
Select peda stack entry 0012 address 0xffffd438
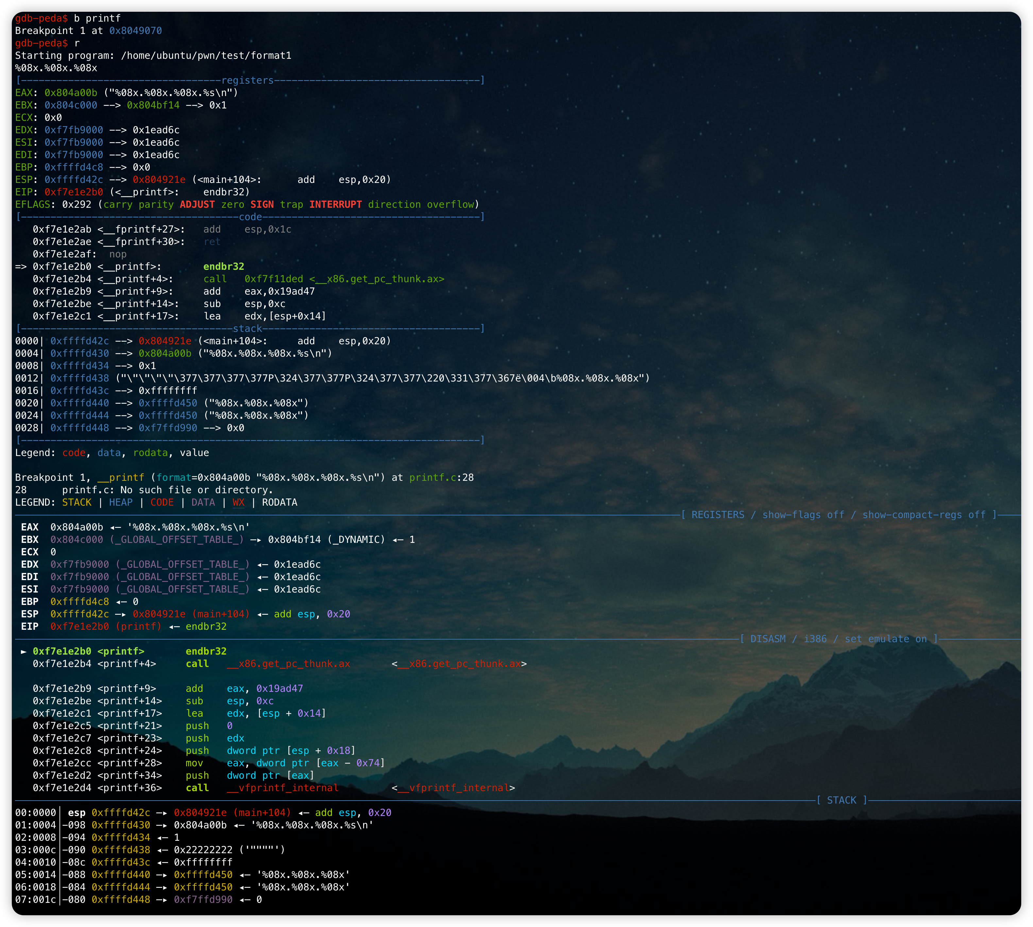[79, 379]
